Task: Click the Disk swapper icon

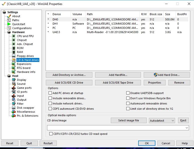Action: coord(14,108)
